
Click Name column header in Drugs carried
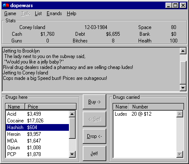pos(121,107)
